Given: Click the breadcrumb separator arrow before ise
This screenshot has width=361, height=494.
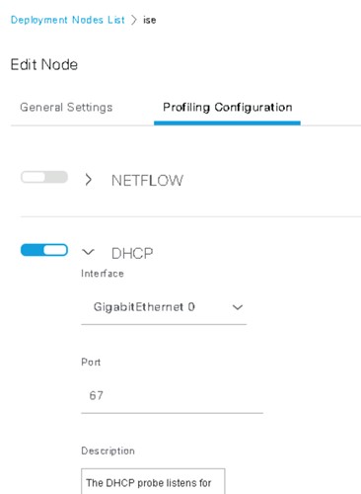Looking at the screenshot, I should (134, 20).
